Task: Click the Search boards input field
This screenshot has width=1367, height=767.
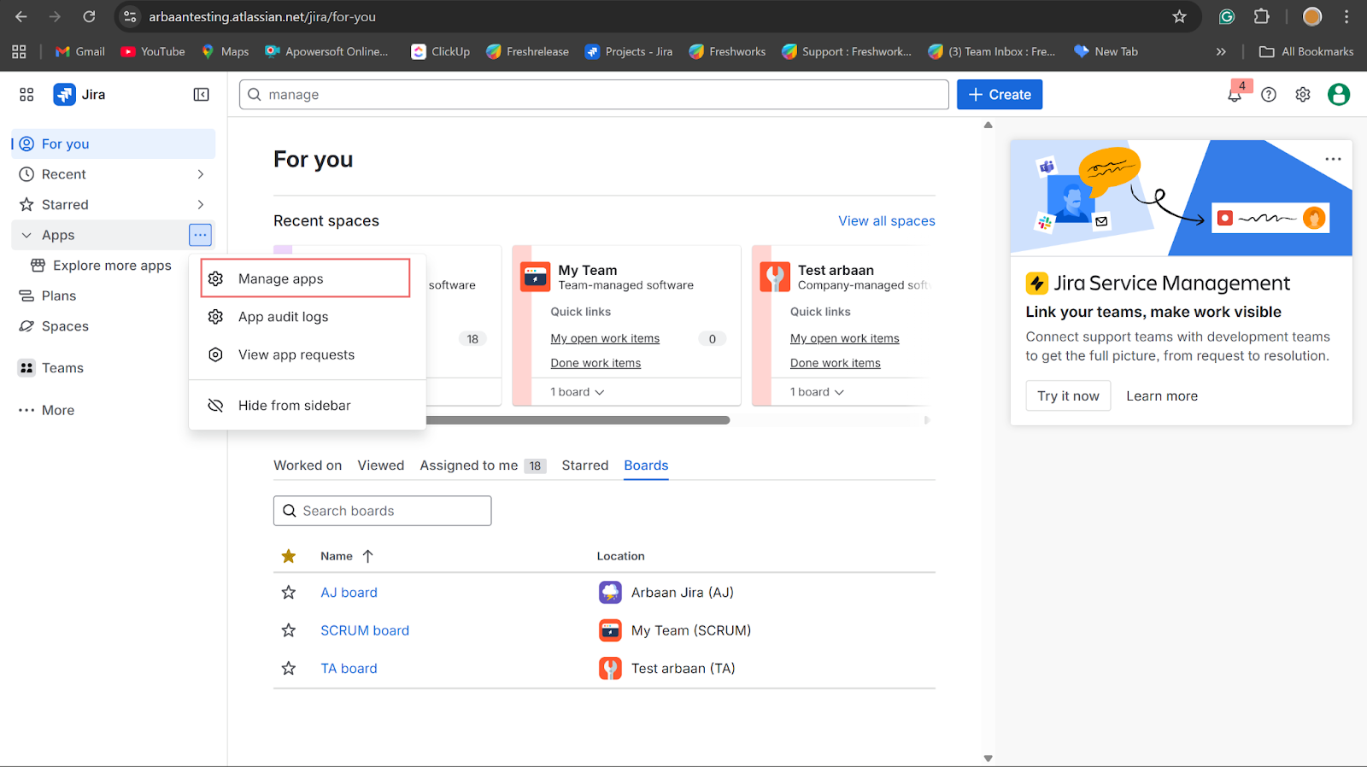Action: point(382,511)
